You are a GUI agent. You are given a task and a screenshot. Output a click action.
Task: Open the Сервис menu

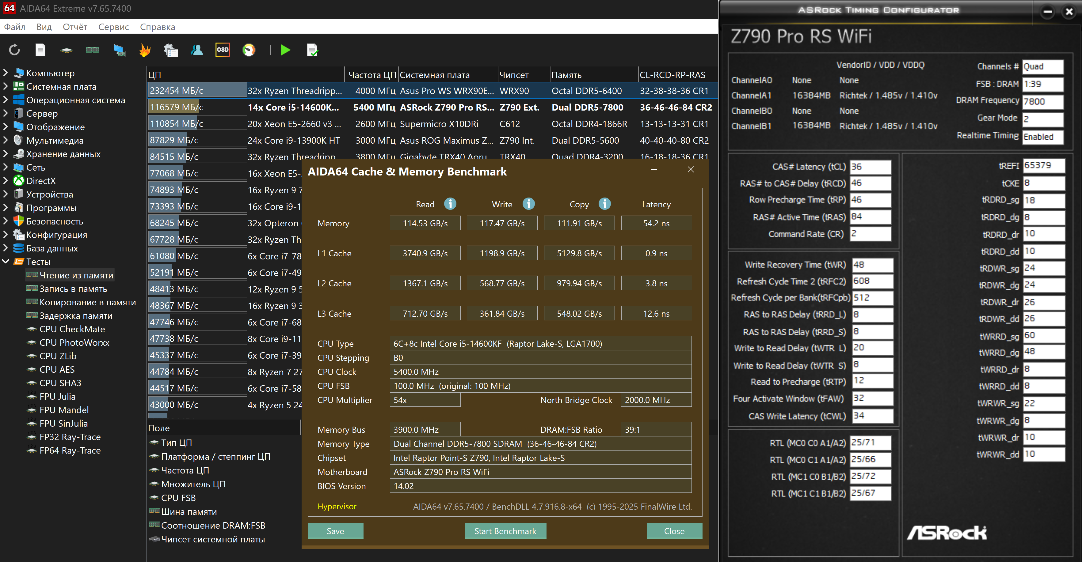113,27
